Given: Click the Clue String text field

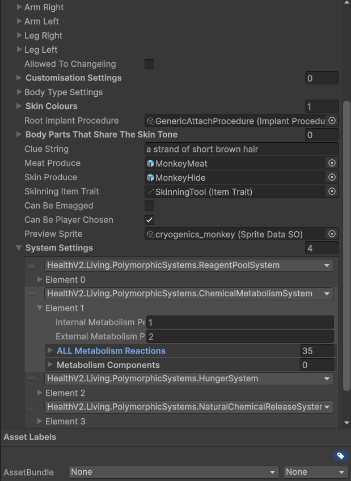Looking at the screenshot, I should (x=242, y=149).
